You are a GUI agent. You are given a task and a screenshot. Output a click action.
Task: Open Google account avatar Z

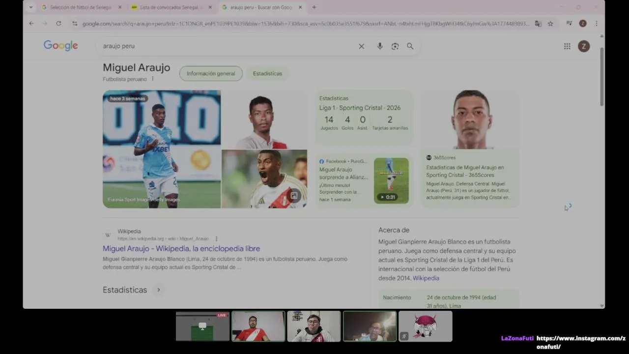click(584, 46)
